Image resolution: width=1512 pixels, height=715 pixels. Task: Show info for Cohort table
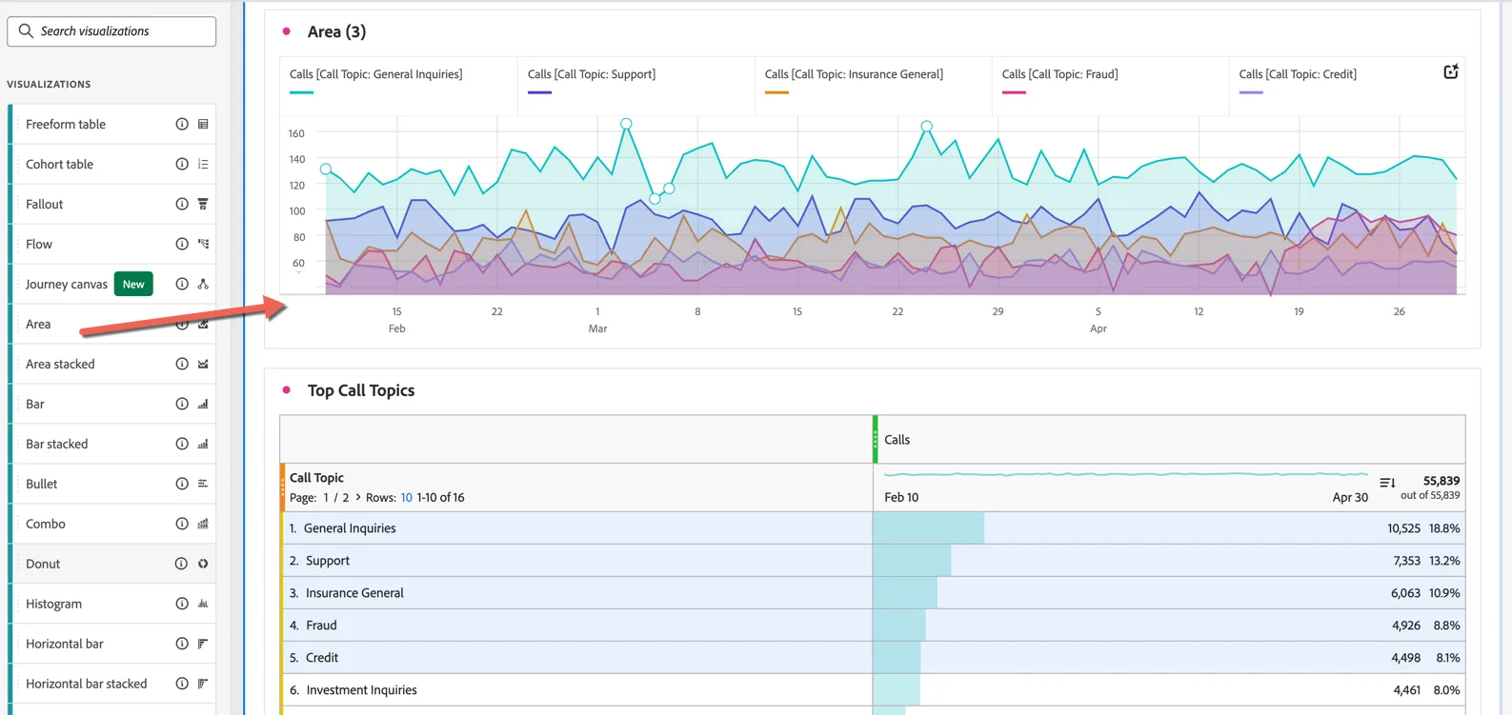(x=182, y=164)
